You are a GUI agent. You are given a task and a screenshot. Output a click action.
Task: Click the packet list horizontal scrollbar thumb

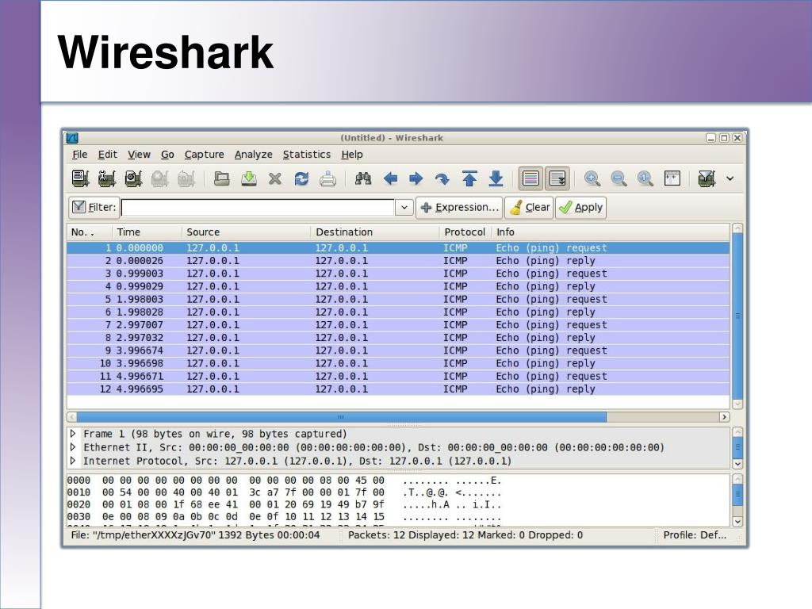tap(341, 417)
